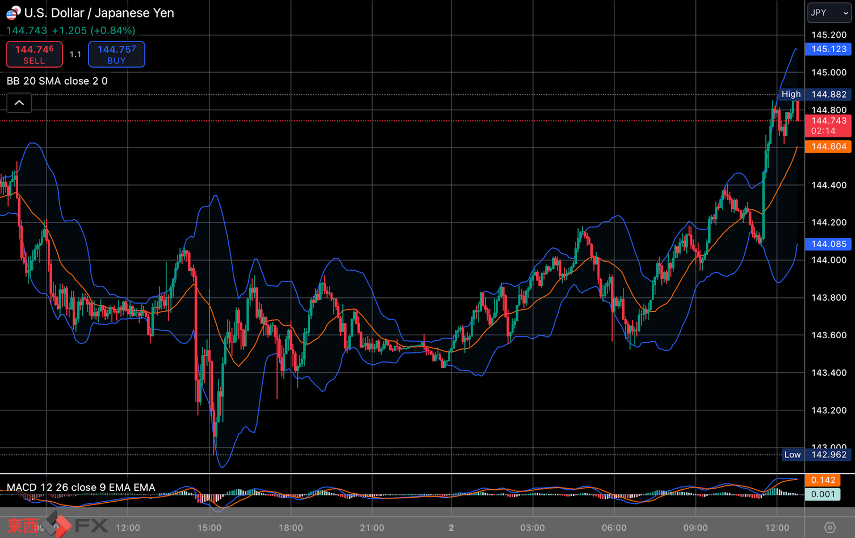Image resolution: width=855 pixels, height=538 pixels.
Task: Open chart settings gear icon
Action: pos(829,528)
